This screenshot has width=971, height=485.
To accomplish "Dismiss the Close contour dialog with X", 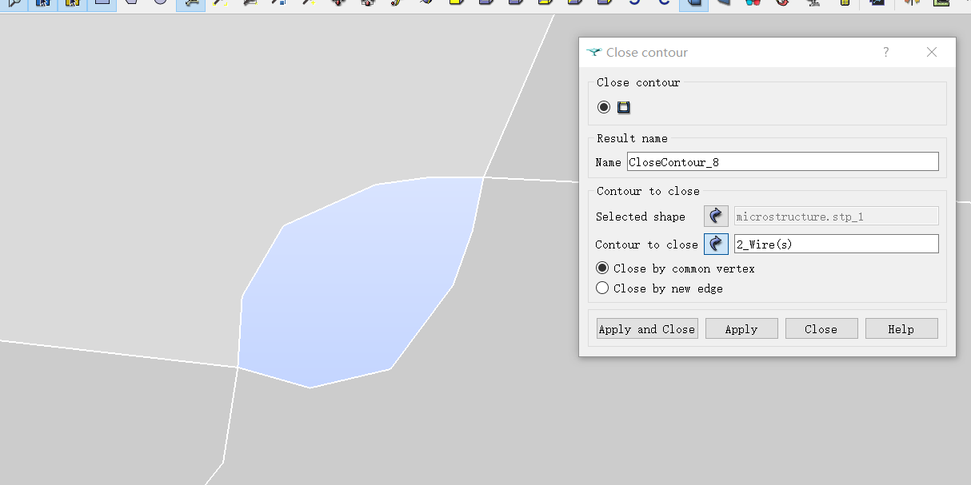I will click(931, 53).
